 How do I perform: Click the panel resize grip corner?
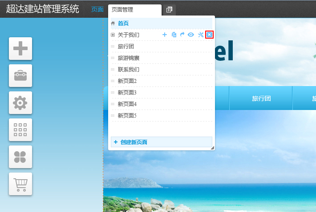213,148
